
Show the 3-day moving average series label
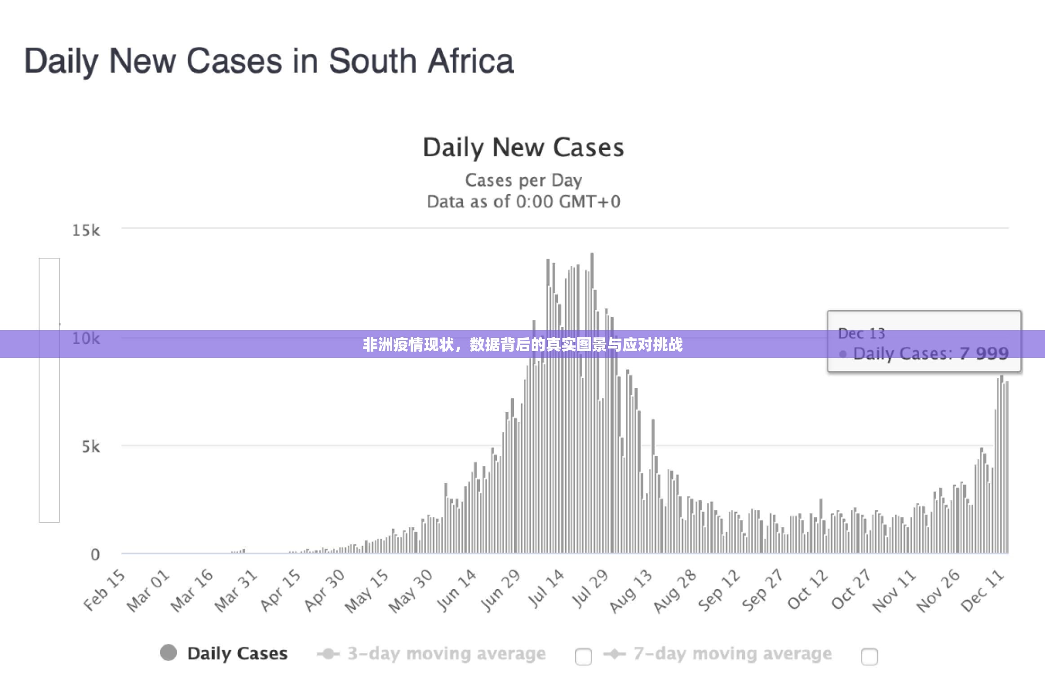pos(447,653)
